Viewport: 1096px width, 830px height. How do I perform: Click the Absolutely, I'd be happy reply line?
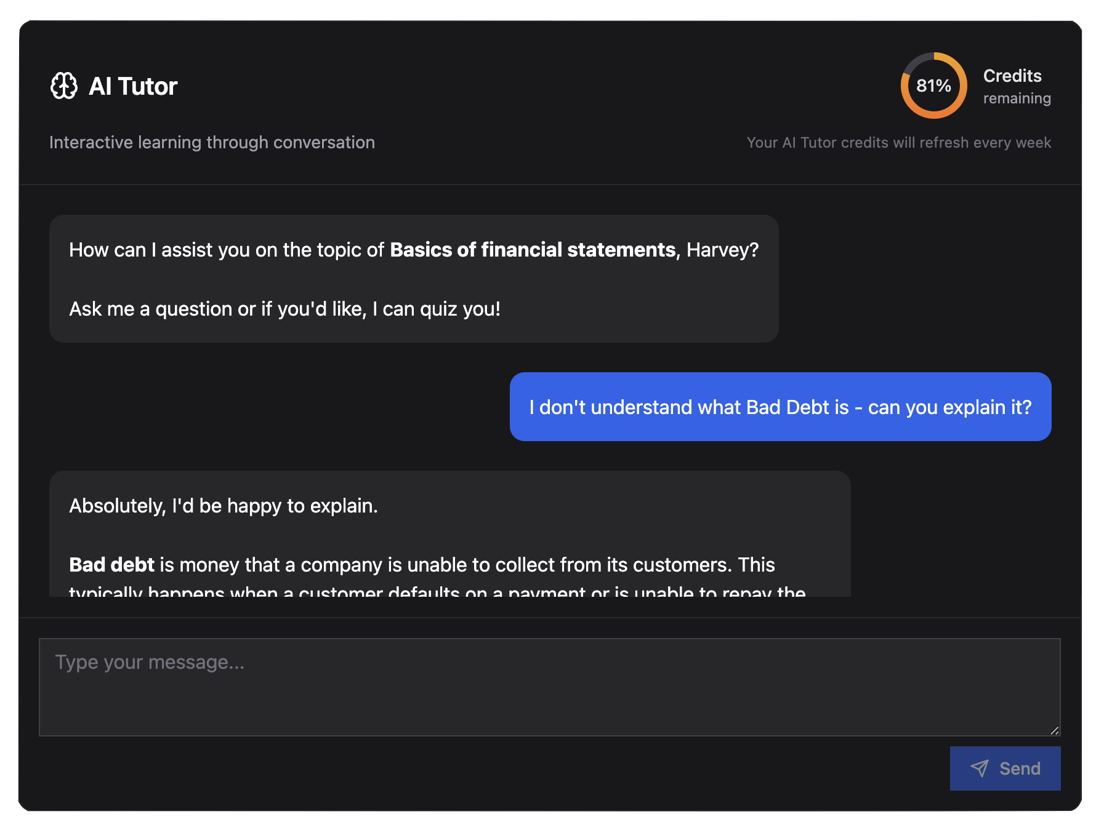point(223,506)
